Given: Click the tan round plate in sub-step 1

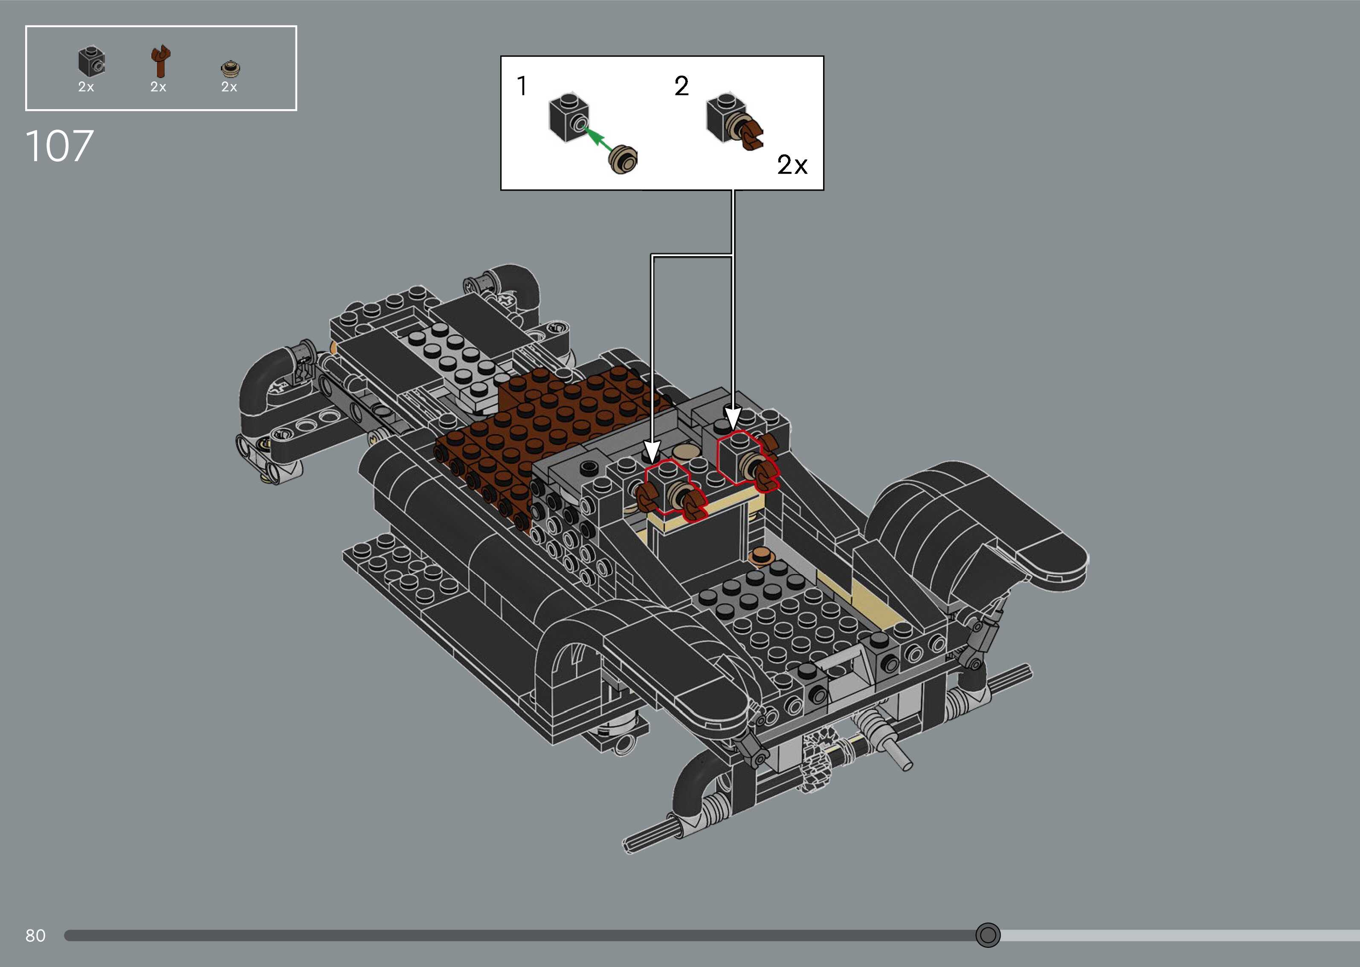Looking at the screenshot, I should [x=623, y=159].
